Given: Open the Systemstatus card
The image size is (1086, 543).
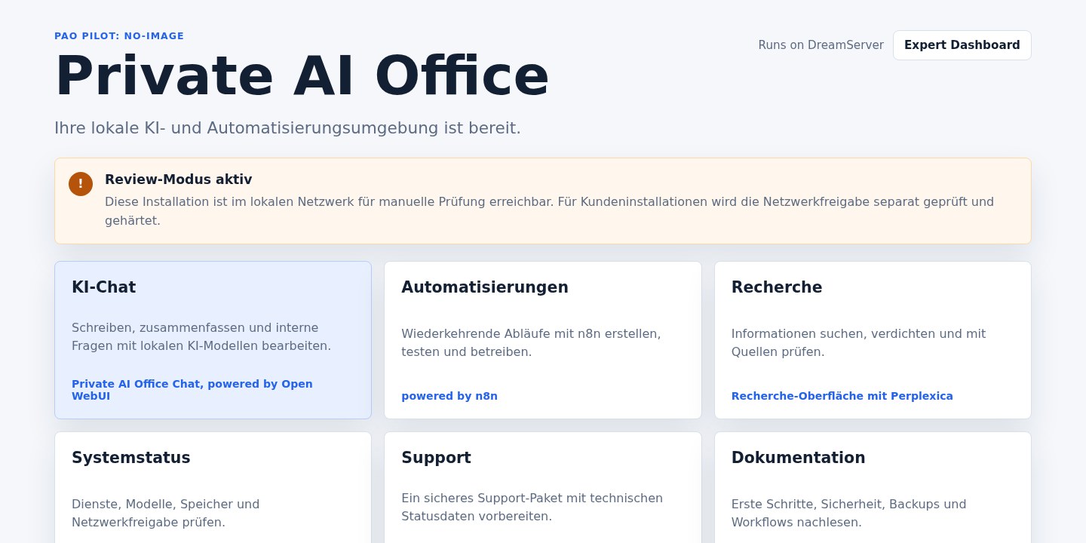Looking at the screenshot, I should click(213, 487).
